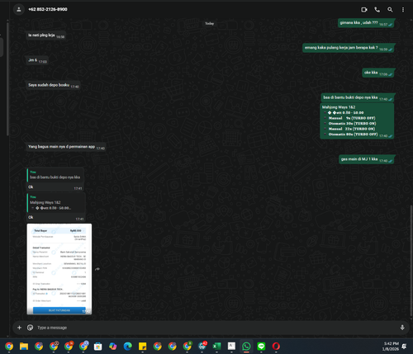Screen dimensions: 413x354
Task: Select the sent Mahjong Ways 1&2 pattern message
Action: click(357, 120)
